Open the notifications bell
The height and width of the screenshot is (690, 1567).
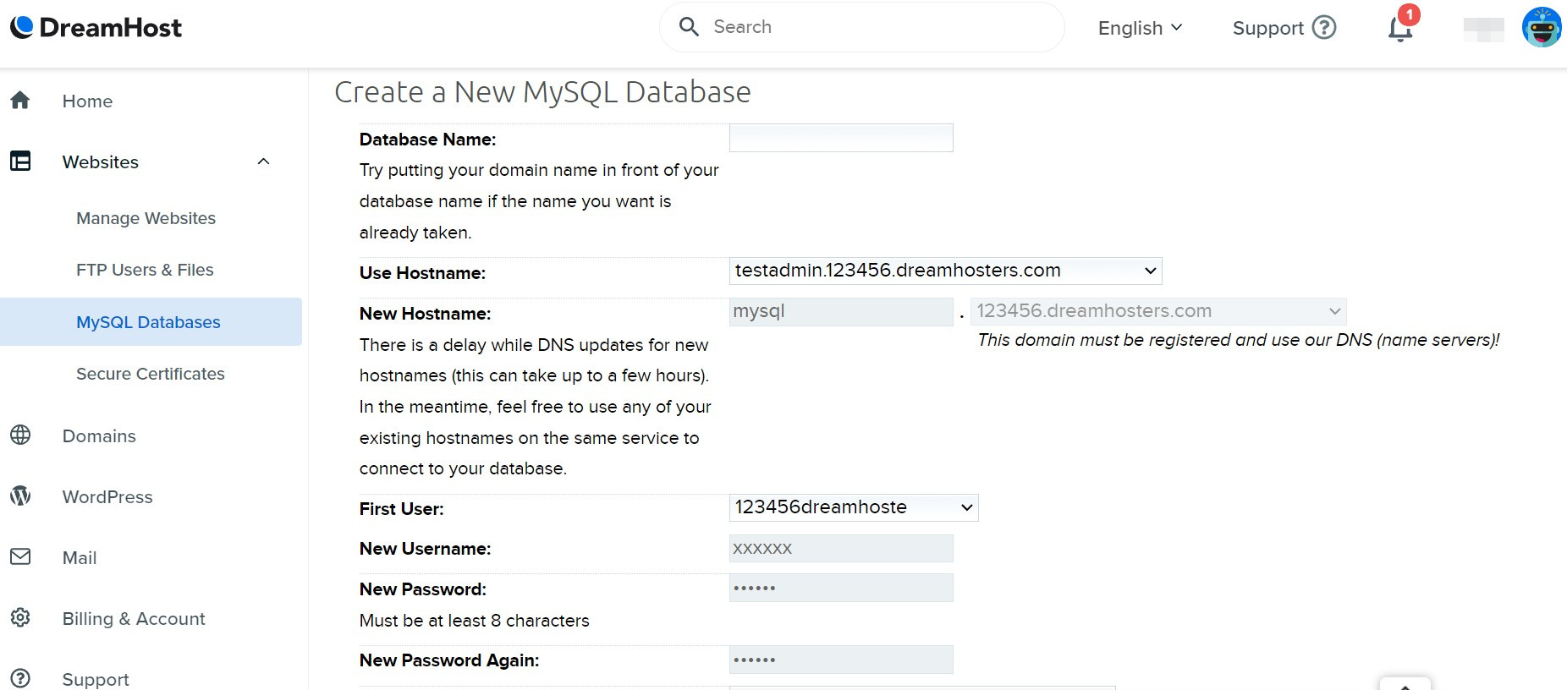(1400, 28)
